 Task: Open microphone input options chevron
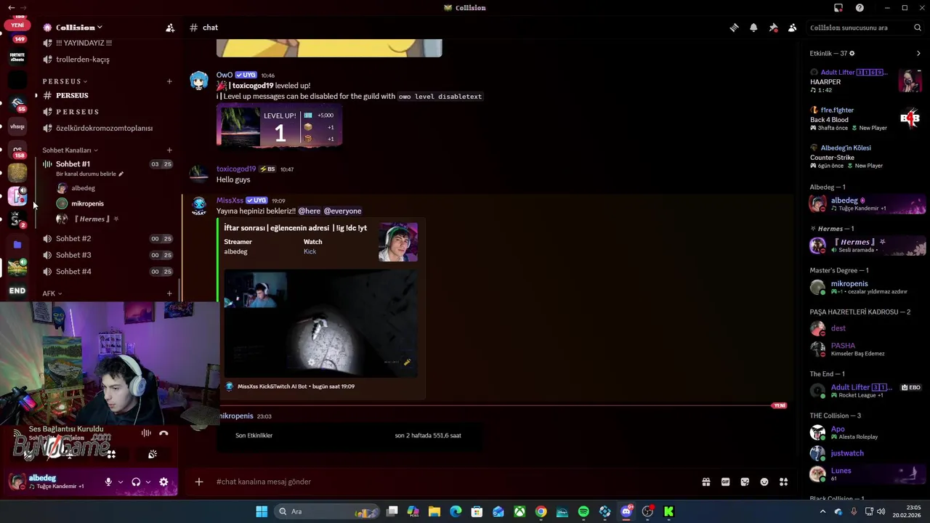120,482
